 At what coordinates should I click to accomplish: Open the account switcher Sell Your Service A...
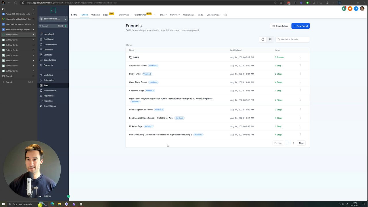[x=53, y=19]
